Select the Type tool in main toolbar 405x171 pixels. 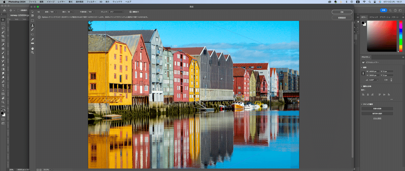(3, 85)
